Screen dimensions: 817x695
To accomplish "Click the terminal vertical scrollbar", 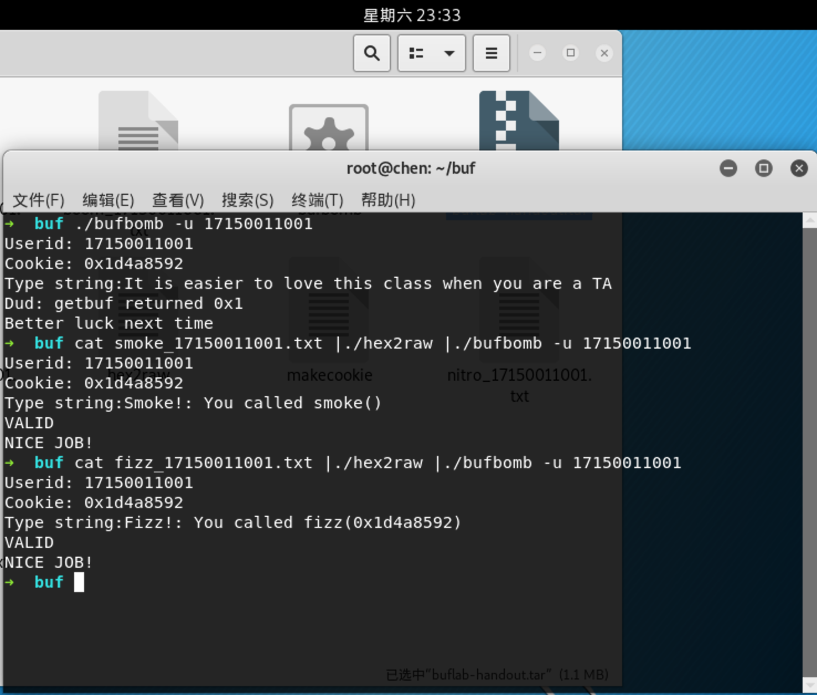I will [x=809, y=452].
